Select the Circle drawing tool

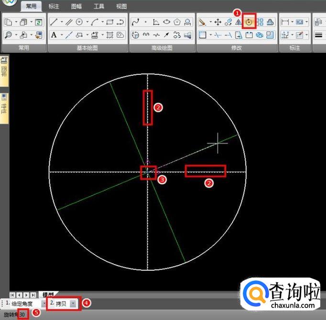click(x=79, y=22)
